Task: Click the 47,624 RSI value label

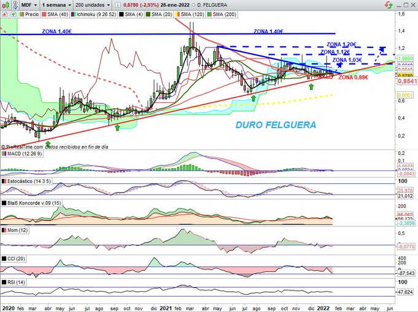Action: pos(406,292)
